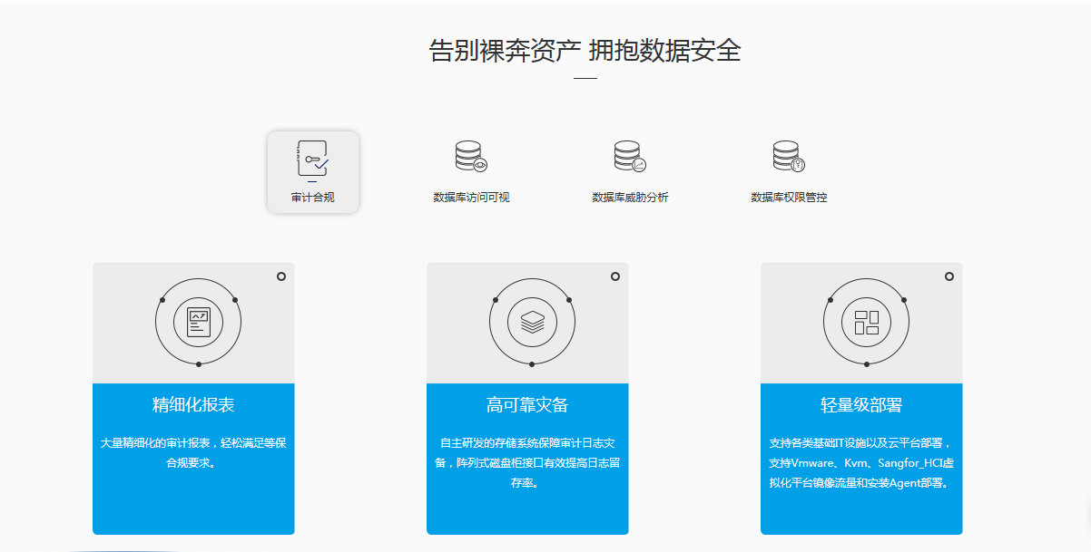Click the heading 告别裸奔资产 拥抱数据安全
This screenshot has height=552, width=1091.
585,51
